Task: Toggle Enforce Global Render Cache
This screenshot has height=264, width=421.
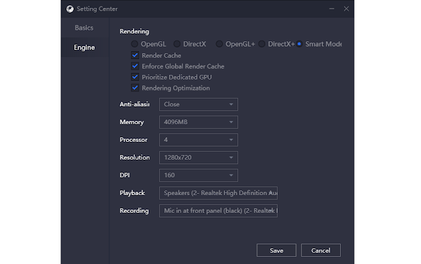Action: click(x=136, y=66)
